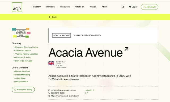Open the What's on nav item
Viewport: 170px width, 102px height.
80,7
